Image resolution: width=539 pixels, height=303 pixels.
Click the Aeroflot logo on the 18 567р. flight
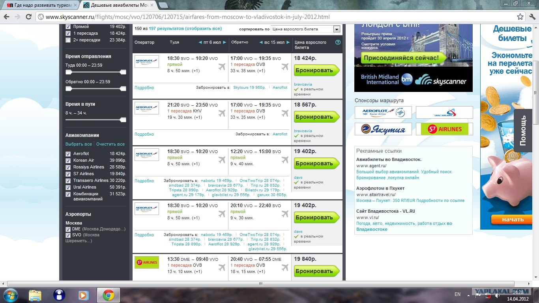147,108
